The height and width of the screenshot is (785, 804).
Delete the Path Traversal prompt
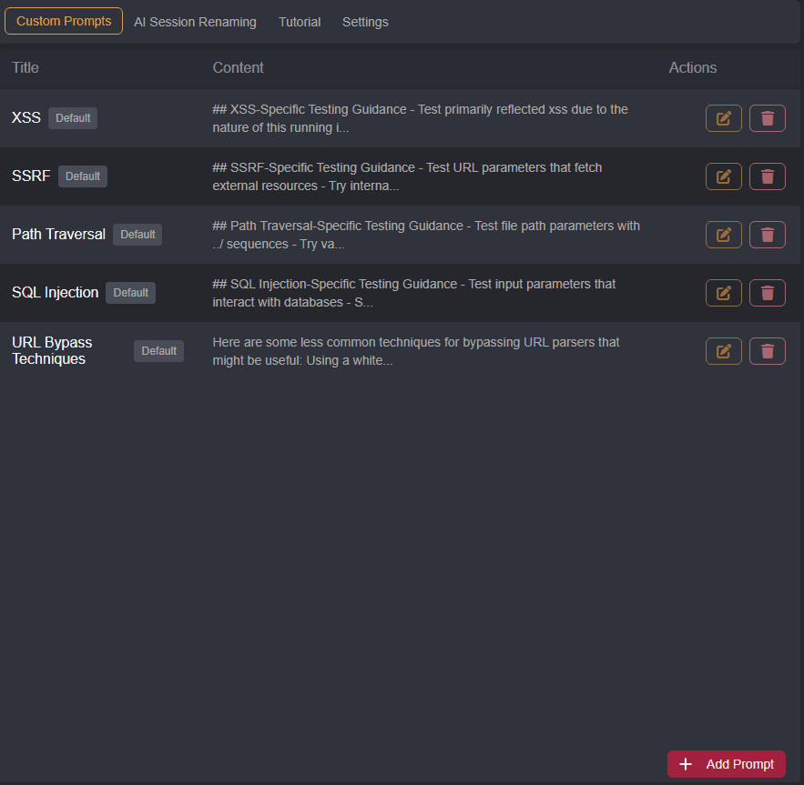pyautogui.click(x=767, y=234)
